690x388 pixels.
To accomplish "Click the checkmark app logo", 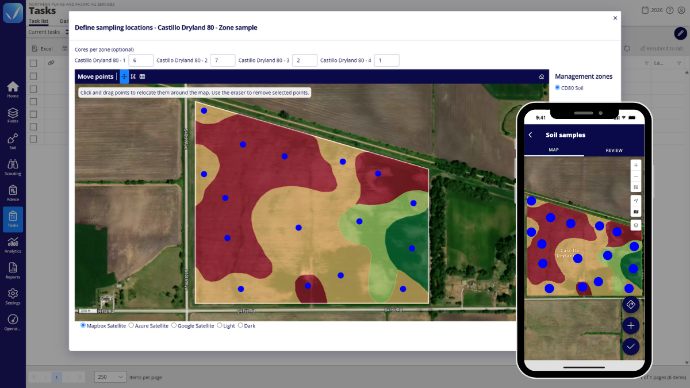I will pyautogui.click(x=13, y=13).
